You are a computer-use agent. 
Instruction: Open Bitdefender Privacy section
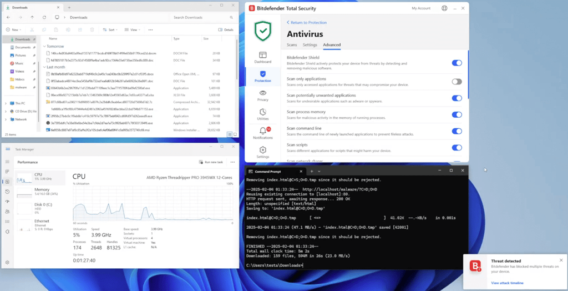coord(262,96)
